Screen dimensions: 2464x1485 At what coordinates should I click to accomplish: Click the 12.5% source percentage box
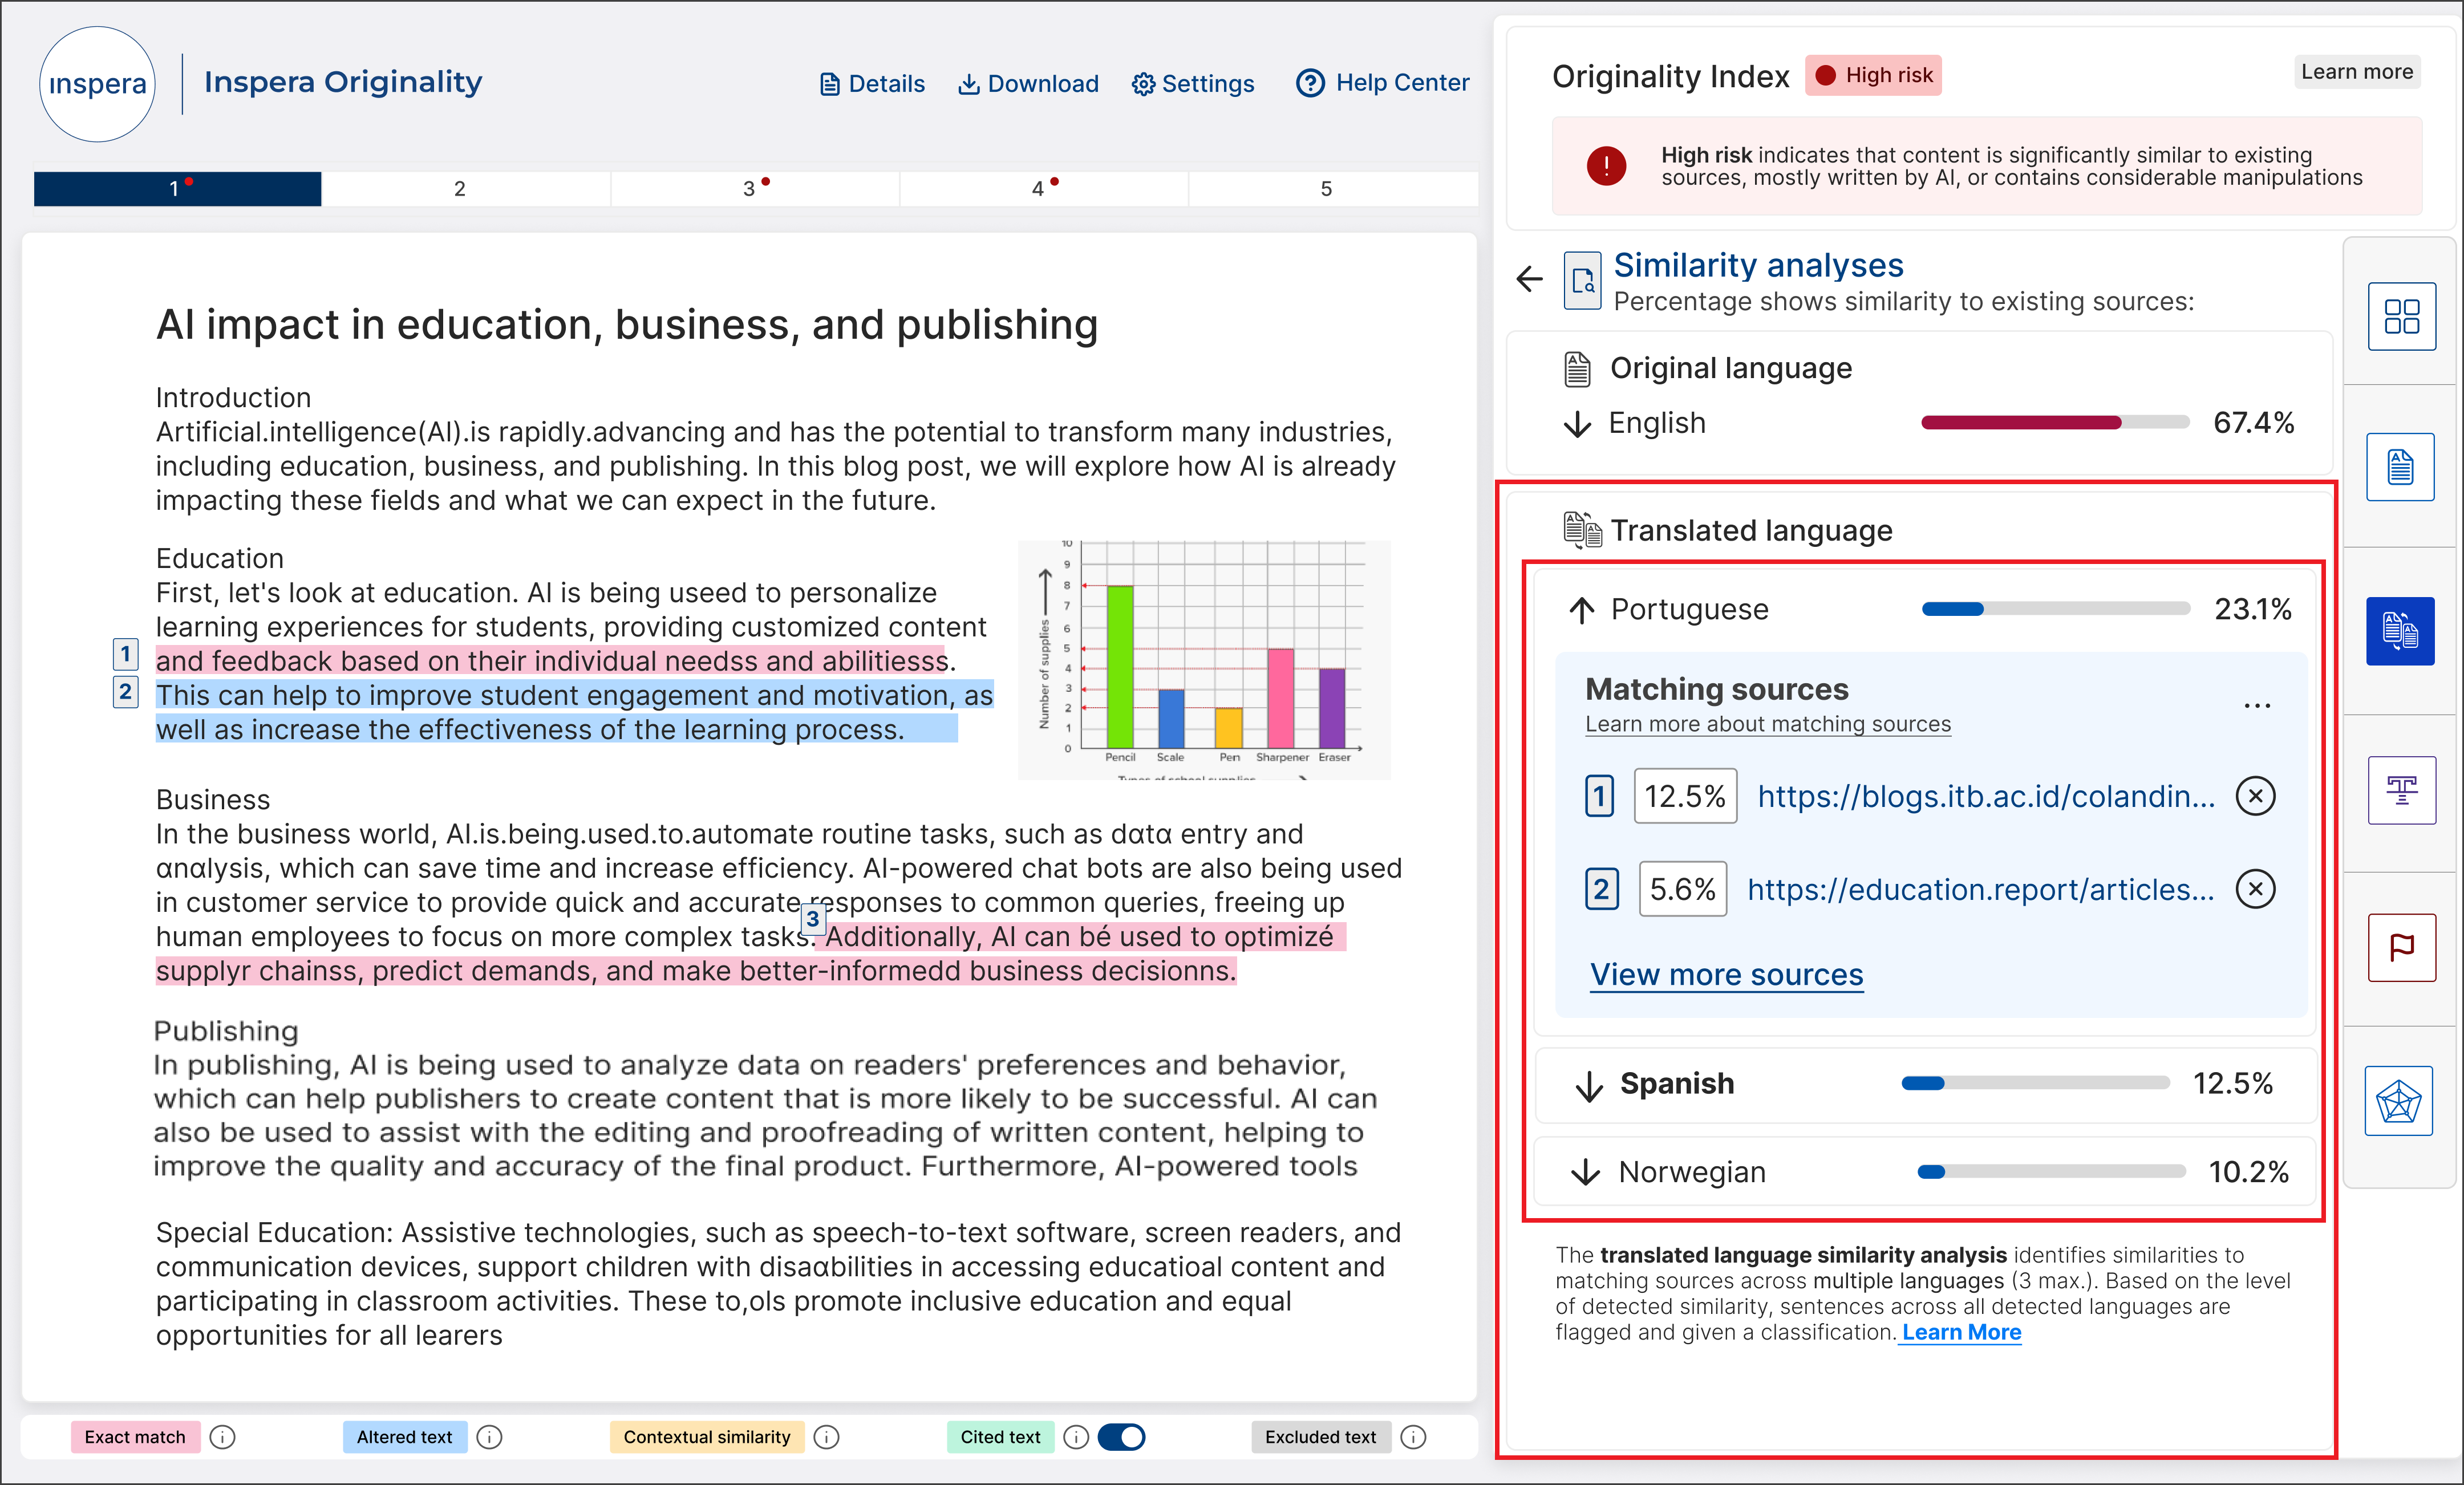tap(1685, 796)
